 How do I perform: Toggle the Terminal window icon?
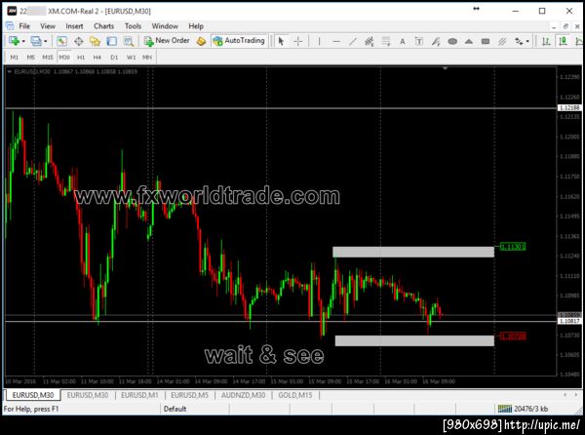[x=111, y=41]
